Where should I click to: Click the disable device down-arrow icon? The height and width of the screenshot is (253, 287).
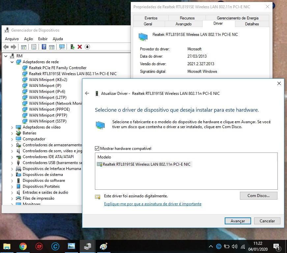click(87, 47)
